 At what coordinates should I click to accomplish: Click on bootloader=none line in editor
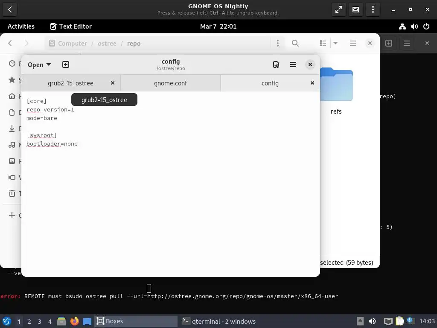tap(52, 144)
